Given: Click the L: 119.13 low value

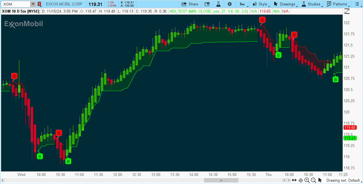Looking at the screenshot, I should 126,11.
